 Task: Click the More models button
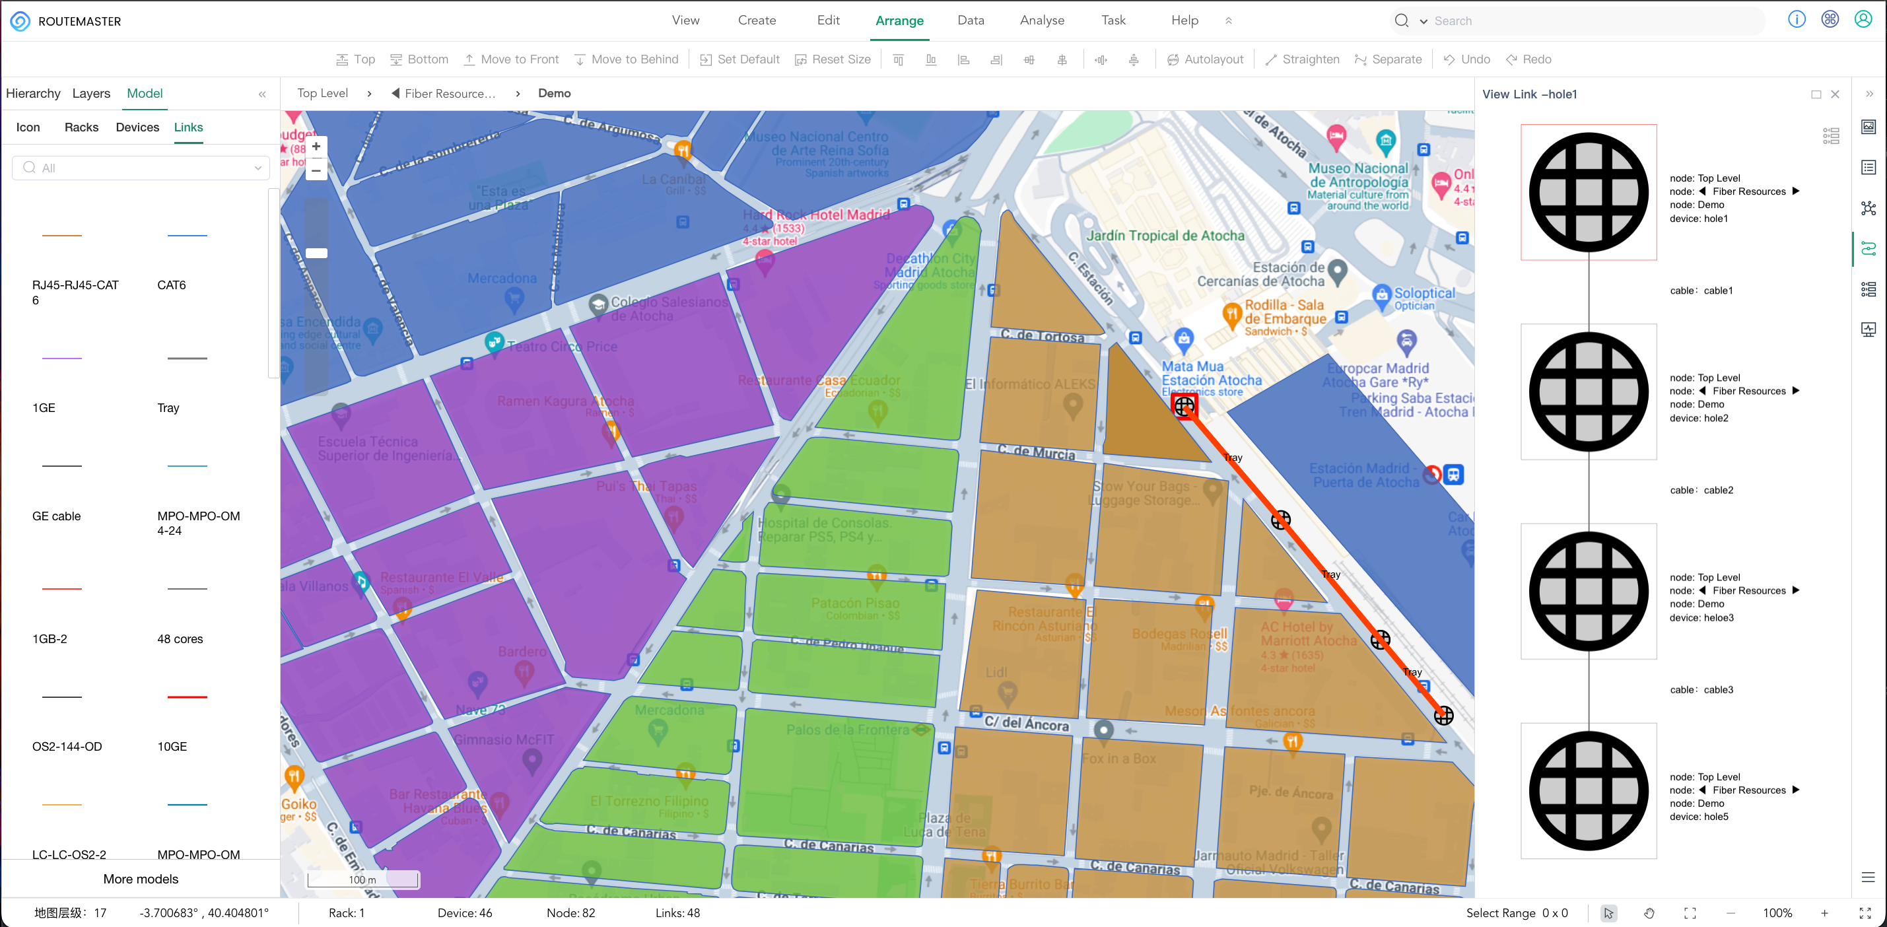141,879
